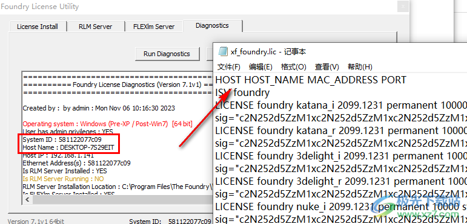Select the Diagnostics tab
This screenshot has width=467, height=224.
coord(212,25)
